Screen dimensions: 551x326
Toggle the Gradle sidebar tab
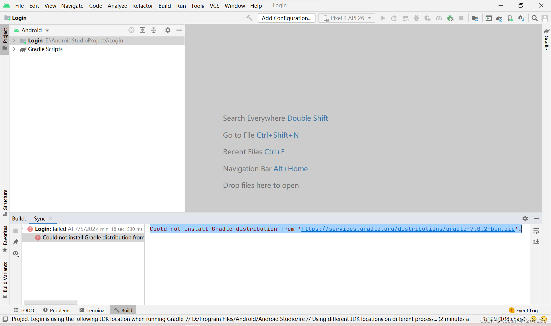tap(546, 39)
